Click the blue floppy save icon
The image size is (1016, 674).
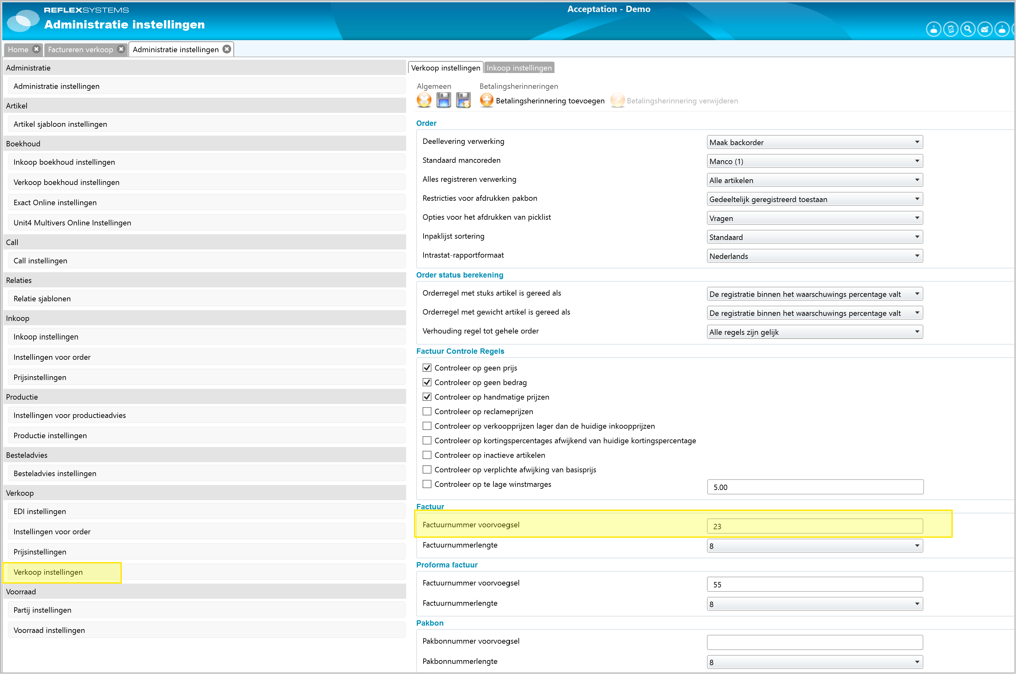pyautogui.click(x=443, y=100)
